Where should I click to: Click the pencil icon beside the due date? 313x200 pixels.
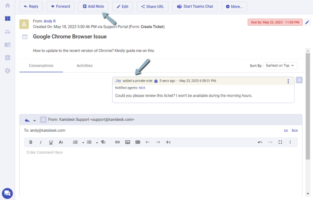(307, 22)
